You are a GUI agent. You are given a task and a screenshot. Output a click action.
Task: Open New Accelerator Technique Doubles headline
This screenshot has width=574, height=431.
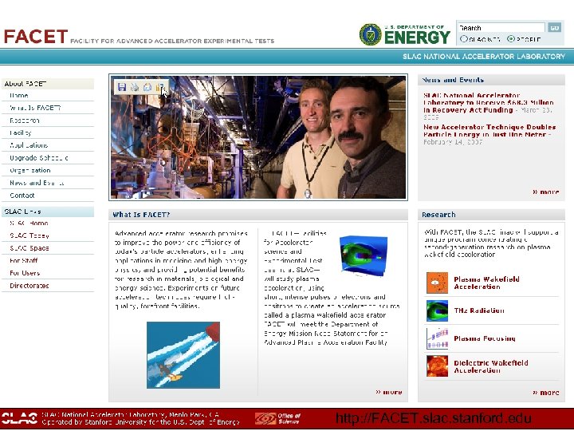pyautogui.click(x=489, y=130)
